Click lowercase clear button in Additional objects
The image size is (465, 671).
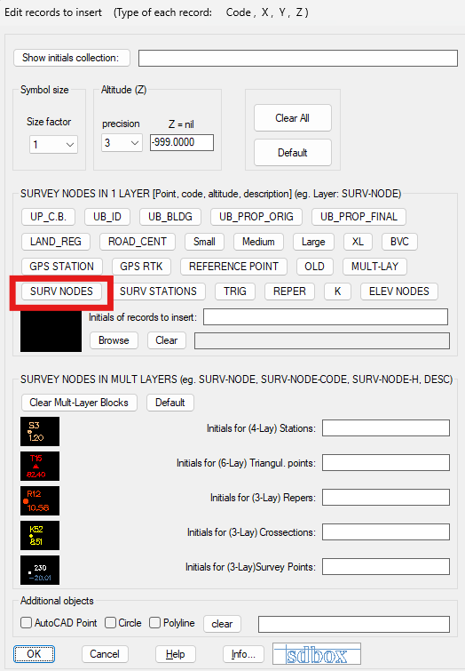(x=222, y=624)
